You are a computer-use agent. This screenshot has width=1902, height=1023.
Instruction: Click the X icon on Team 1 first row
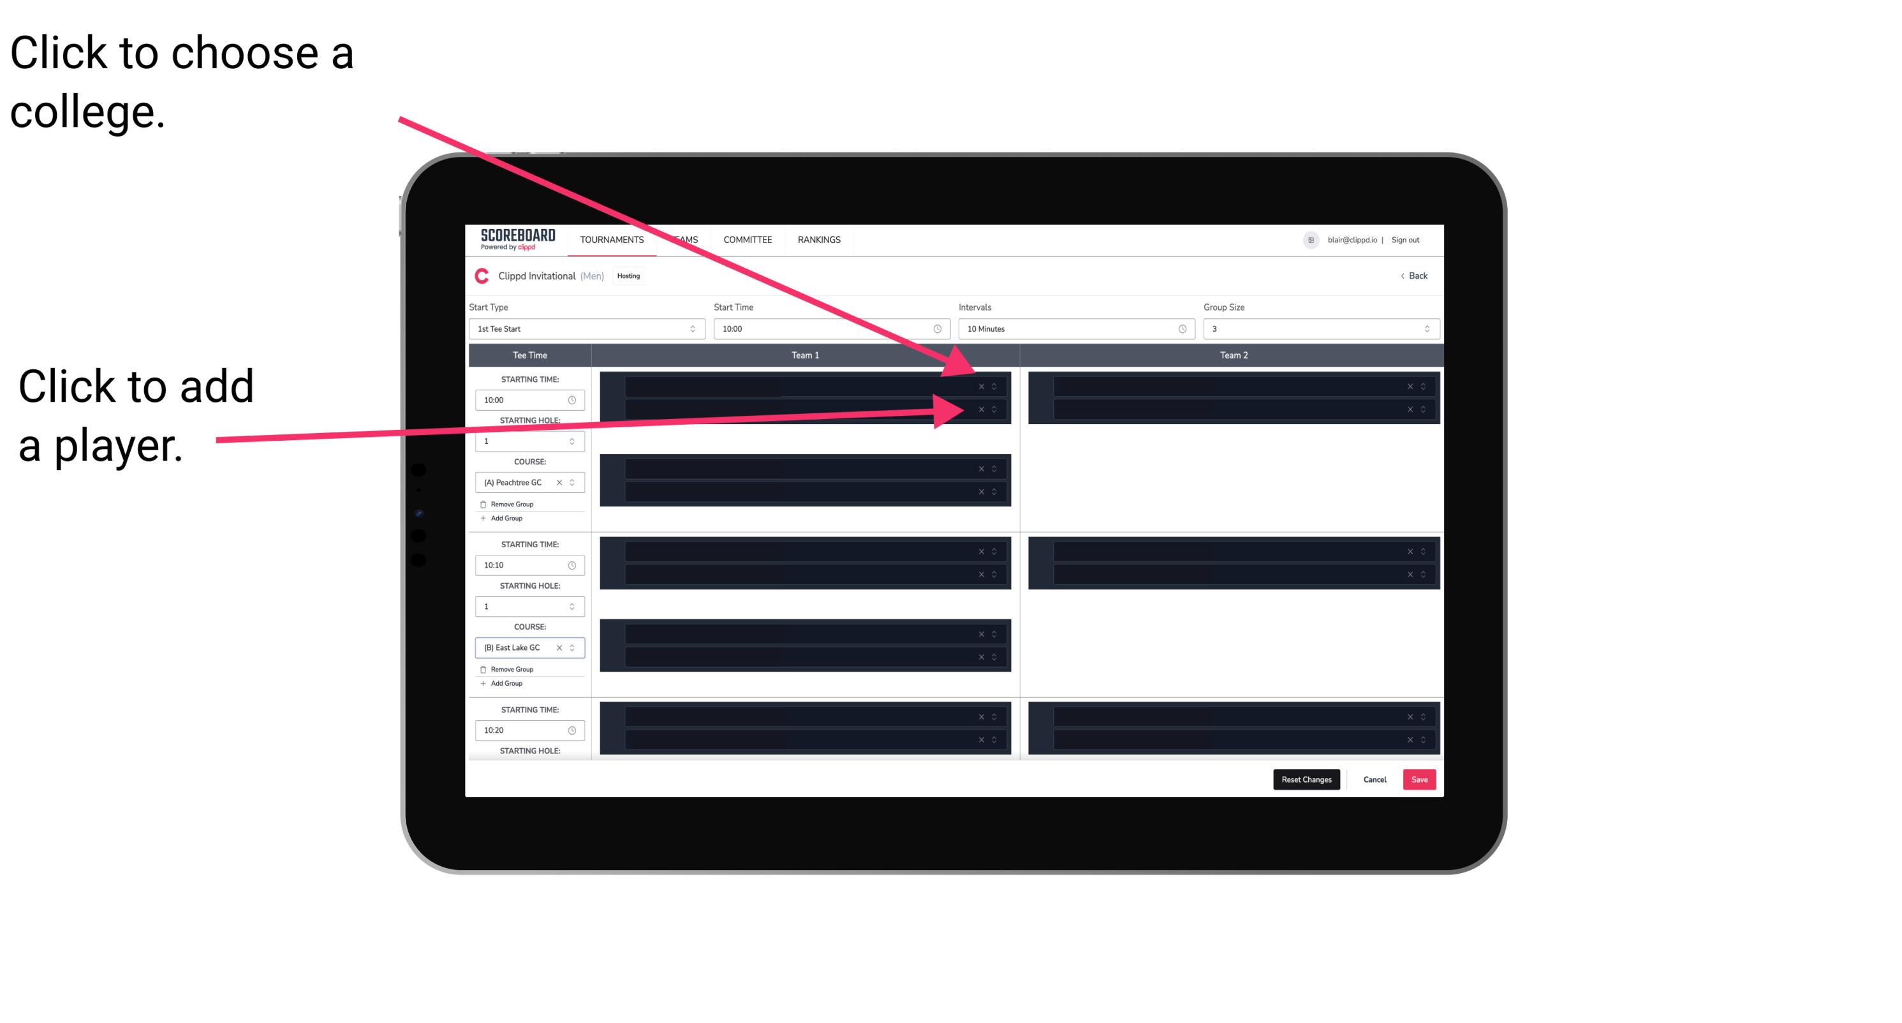981,385
